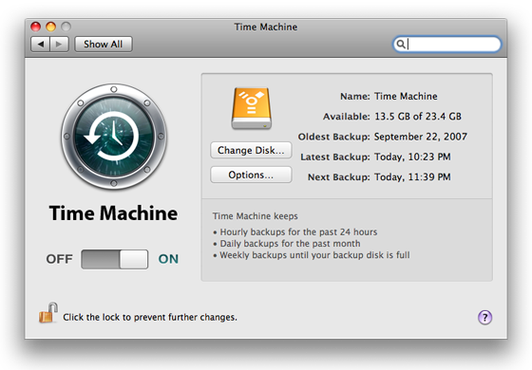Image resolution: width=532 pixels, height=370 pixels.
Task: Toggle the Time Machine OFF/ON switch
Action: [115, 260]
